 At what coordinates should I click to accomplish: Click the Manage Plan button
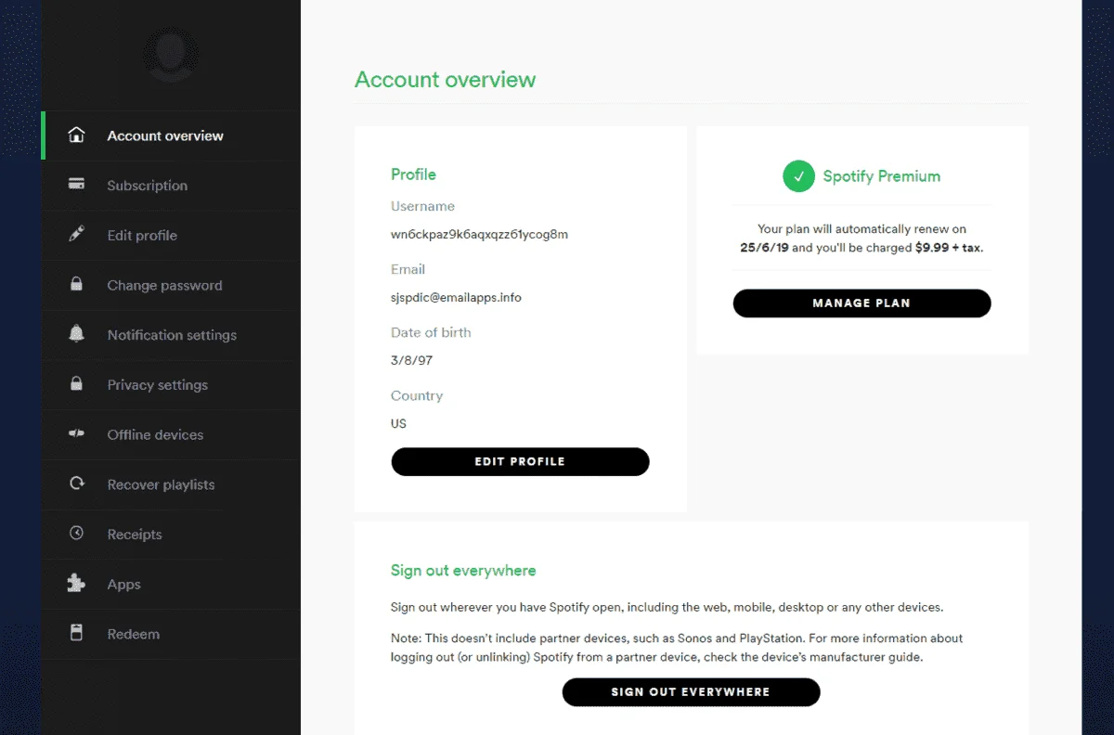(x=861, y=303)
